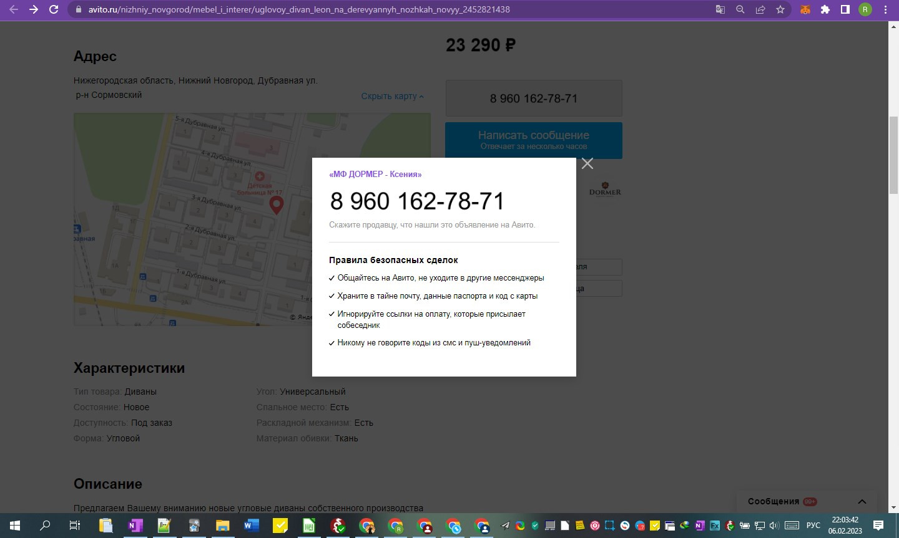899x538 pixels.
Task: Click the «23 290 ₽» price text
Action: point(481,46)
